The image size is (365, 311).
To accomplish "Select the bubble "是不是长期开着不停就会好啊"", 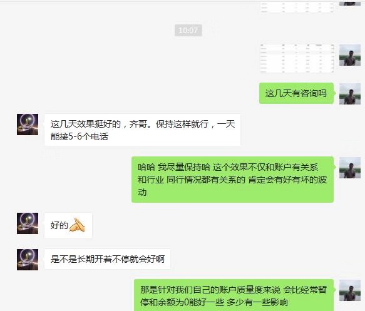I will coord(107,259).
